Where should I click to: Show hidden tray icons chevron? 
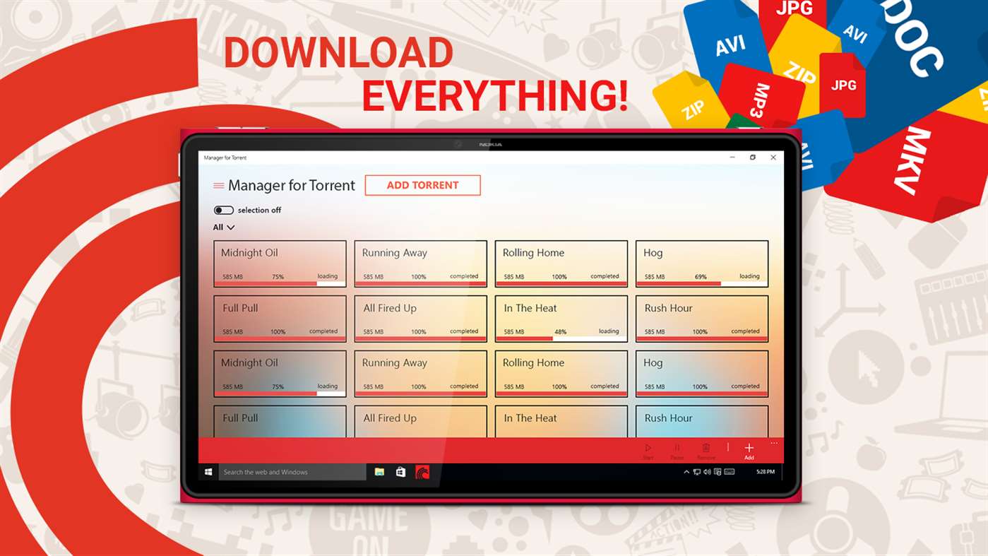point(687,472)
